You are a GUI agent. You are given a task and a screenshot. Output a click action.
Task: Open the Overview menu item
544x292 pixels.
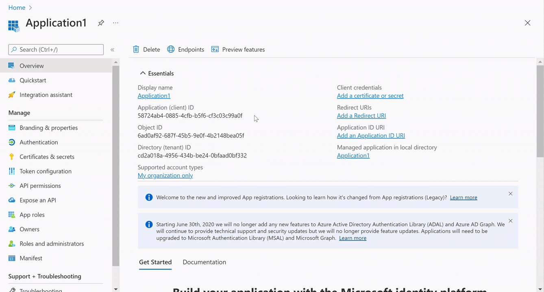click(x=56, y=66)
